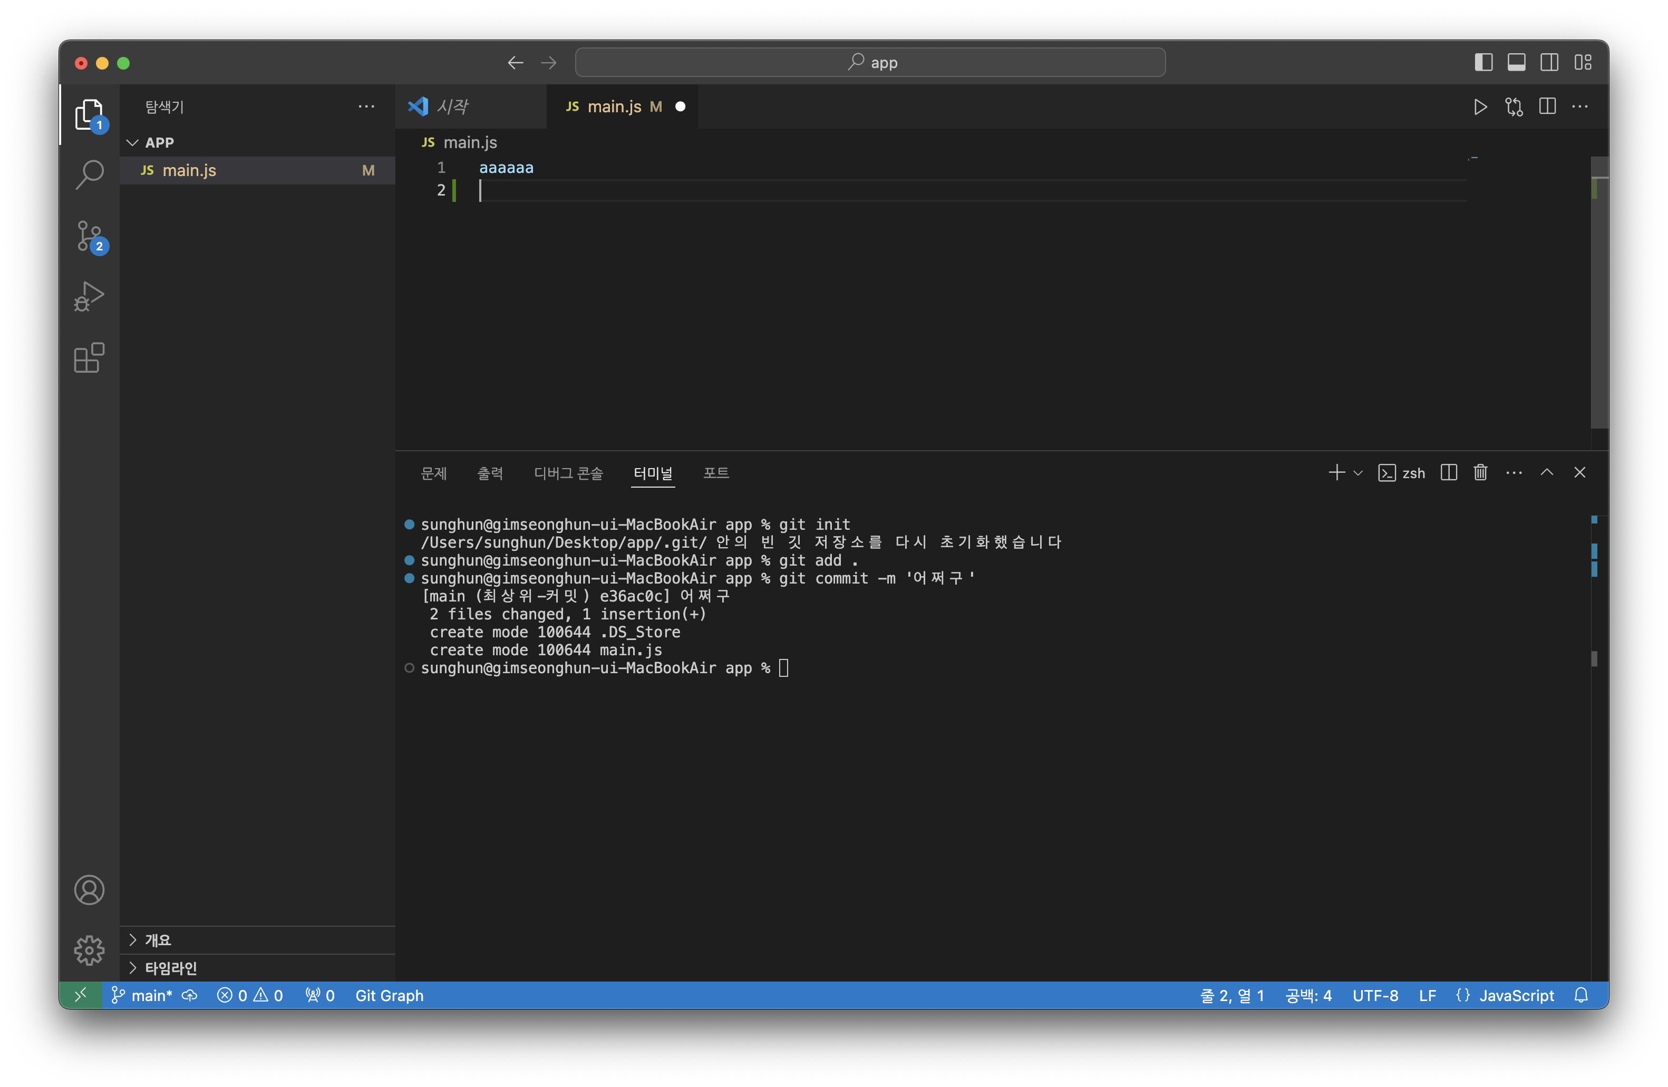Switch to the 출력 output panel tab

tap(490, 473)
